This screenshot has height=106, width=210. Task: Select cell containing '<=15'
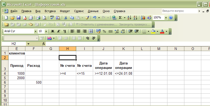click(84, 73)
